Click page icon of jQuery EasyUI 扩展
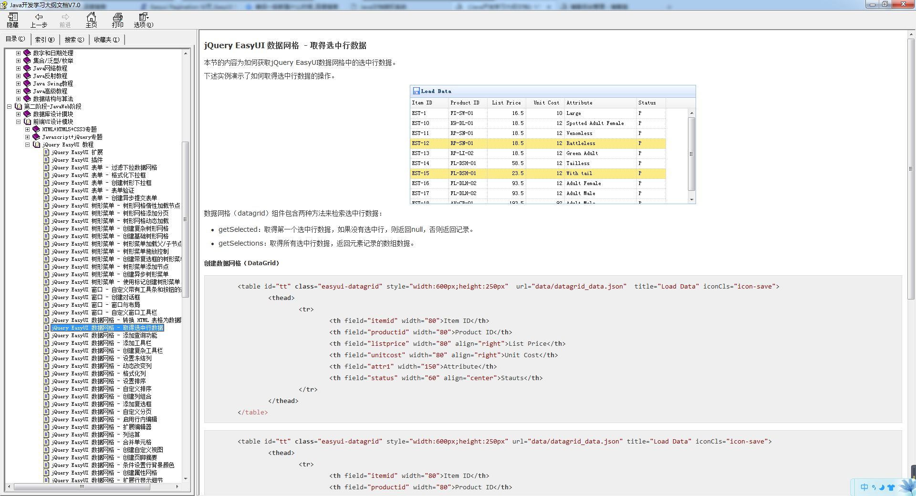 pyautogui.click(x=46, y=152)
